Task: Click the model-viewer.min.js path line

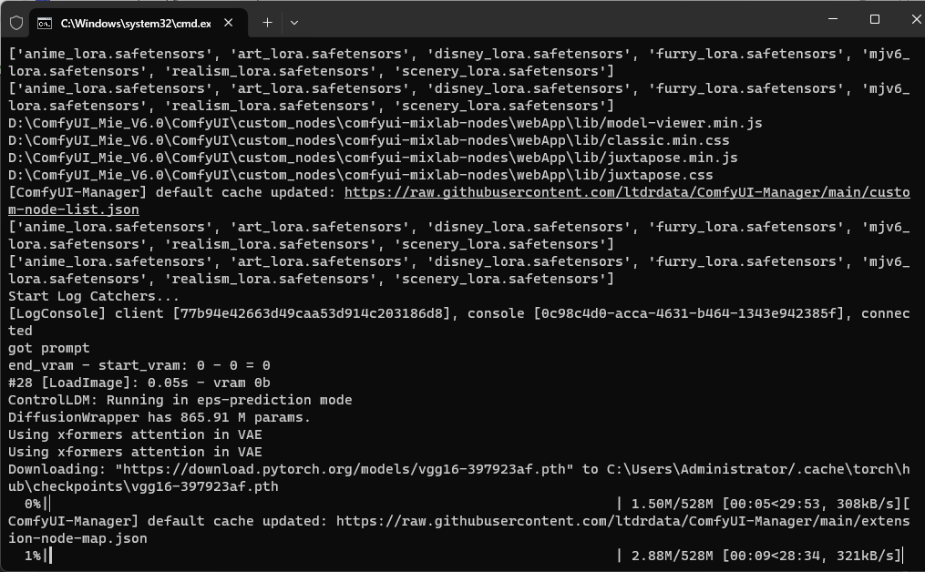Action: [385, 123]
